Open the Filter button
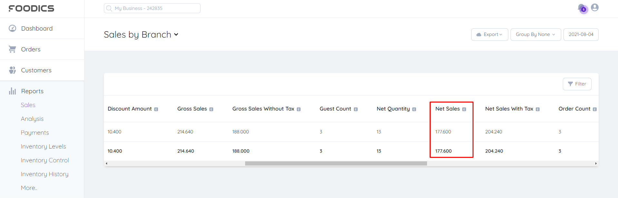 pos(577,84)
